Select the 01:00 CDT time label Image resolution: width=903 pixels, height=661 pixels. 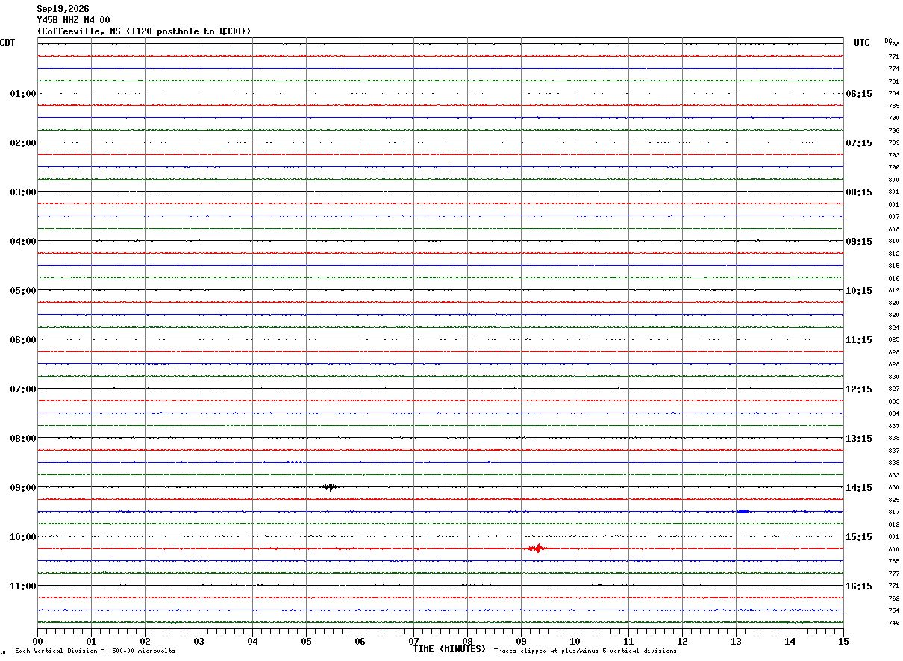[23, 94]
